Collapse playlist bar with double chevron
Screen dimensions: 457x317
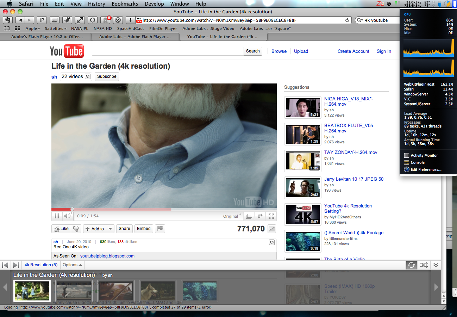coord(436,265)
